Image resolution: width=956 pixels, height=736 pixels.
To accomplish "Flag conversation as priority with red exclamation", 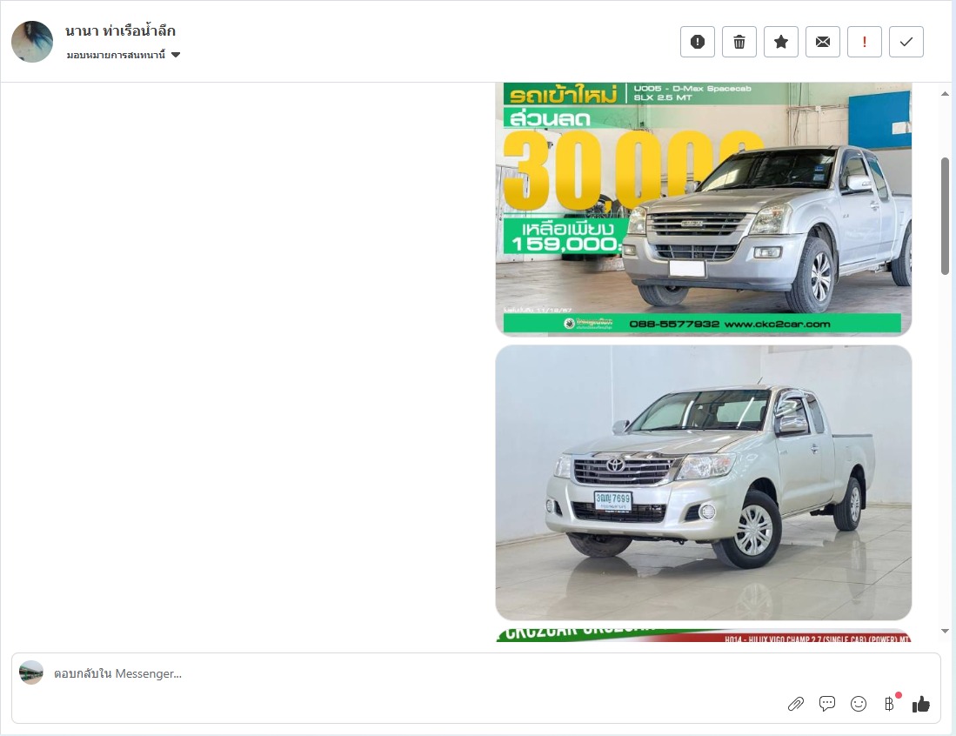I will [x=865, y=42].
